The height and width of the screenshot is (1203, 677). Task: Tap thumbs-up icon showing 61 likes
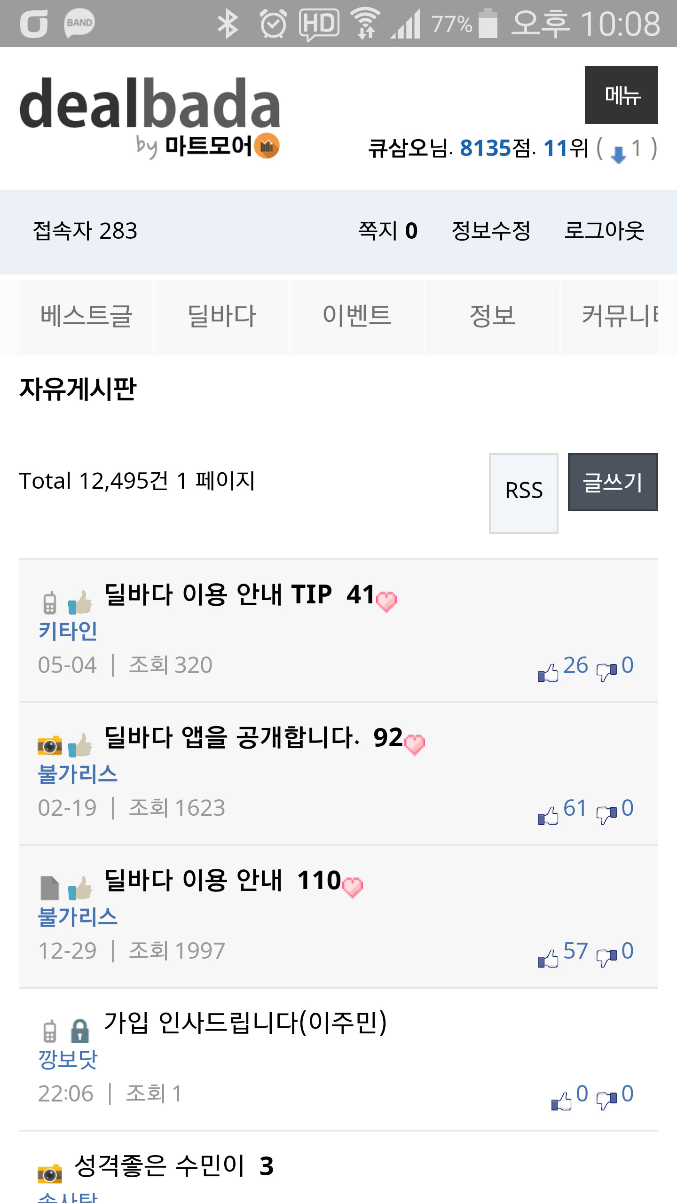click(548, 816)
